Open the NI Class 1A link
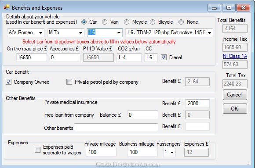 coord(235,56)
